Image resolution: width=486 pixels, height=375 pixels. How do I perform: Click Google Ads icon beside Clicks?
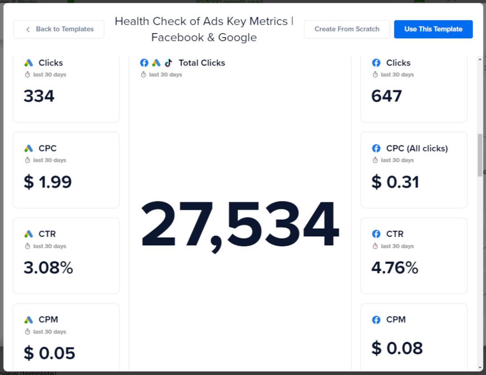(28, 63)
